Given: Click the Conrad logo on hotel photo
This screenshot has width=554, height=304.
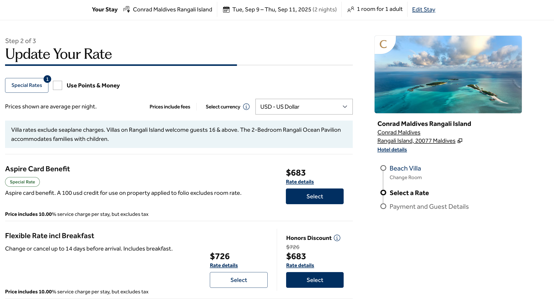Looking at the screenshot, I should click(x=383, y=44).
